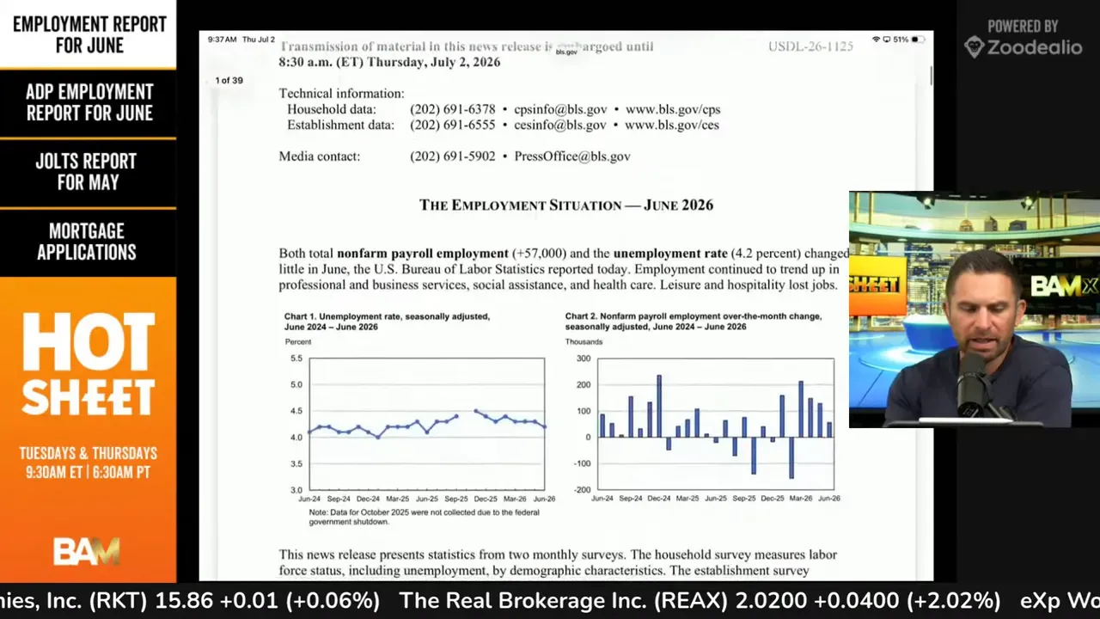Click the October 2025 shutdown note
The image size is (1100, 619).
tap(425, 517)
